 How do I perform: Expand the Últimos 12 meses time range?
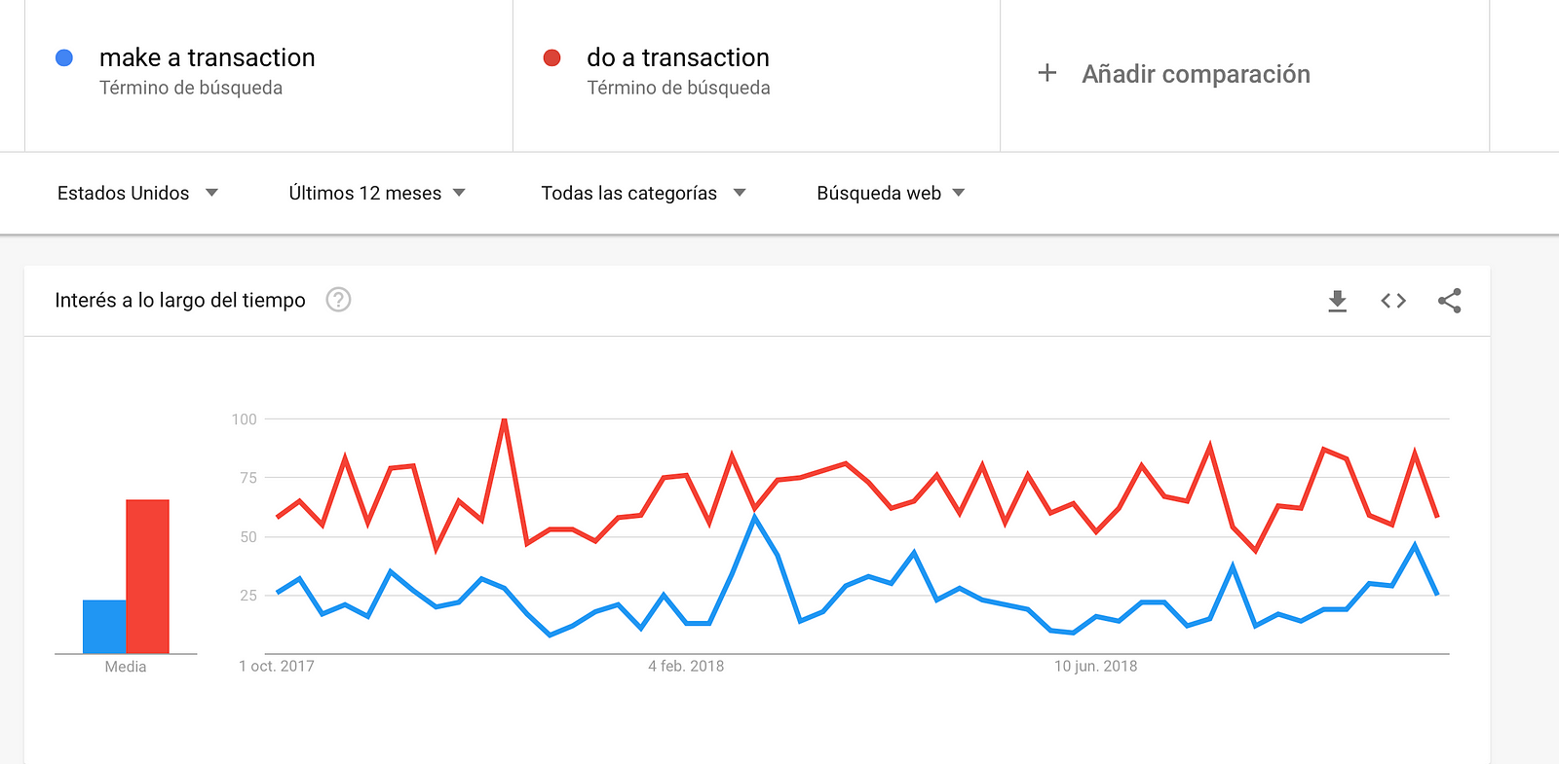point(377,193)
